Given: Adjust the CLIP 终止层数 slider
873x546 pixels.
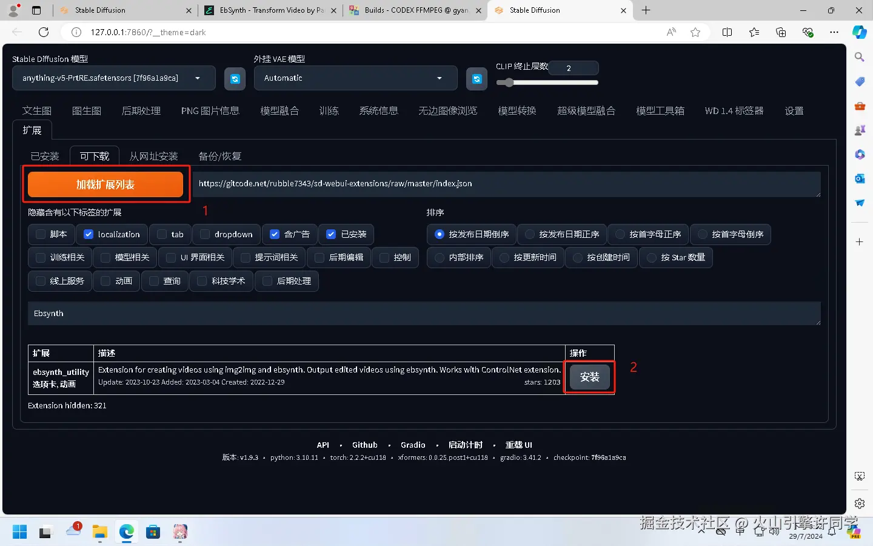Looking at the screenshot, I should (547, 83).
